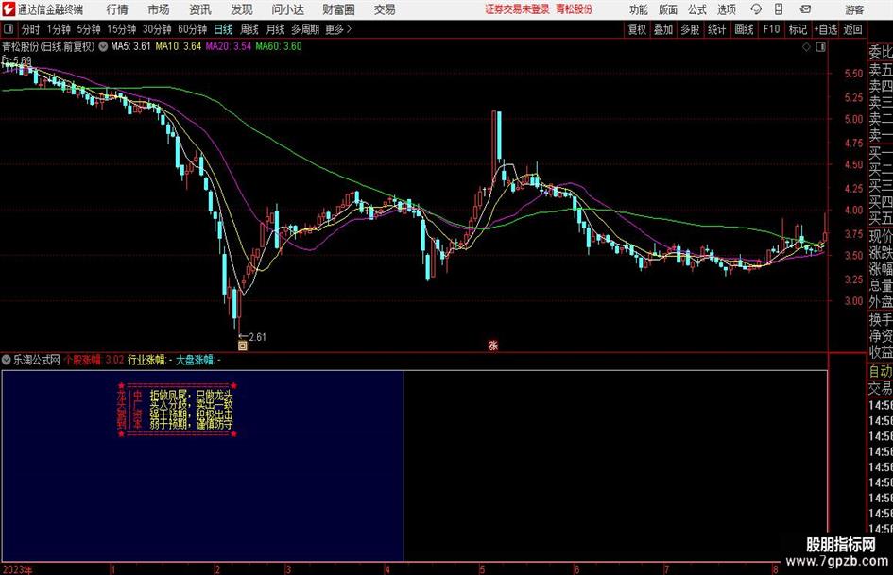
Task: Expand the 更多 periods chevron
Action: pos(349,29)
